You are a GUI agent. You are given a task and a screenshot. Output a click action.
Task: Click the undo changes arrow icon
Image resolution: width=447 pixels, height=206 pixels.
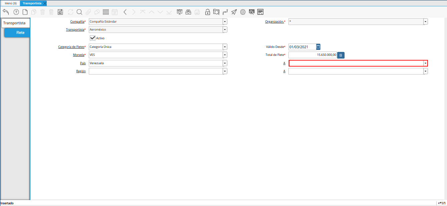click(x=6, y=12)
